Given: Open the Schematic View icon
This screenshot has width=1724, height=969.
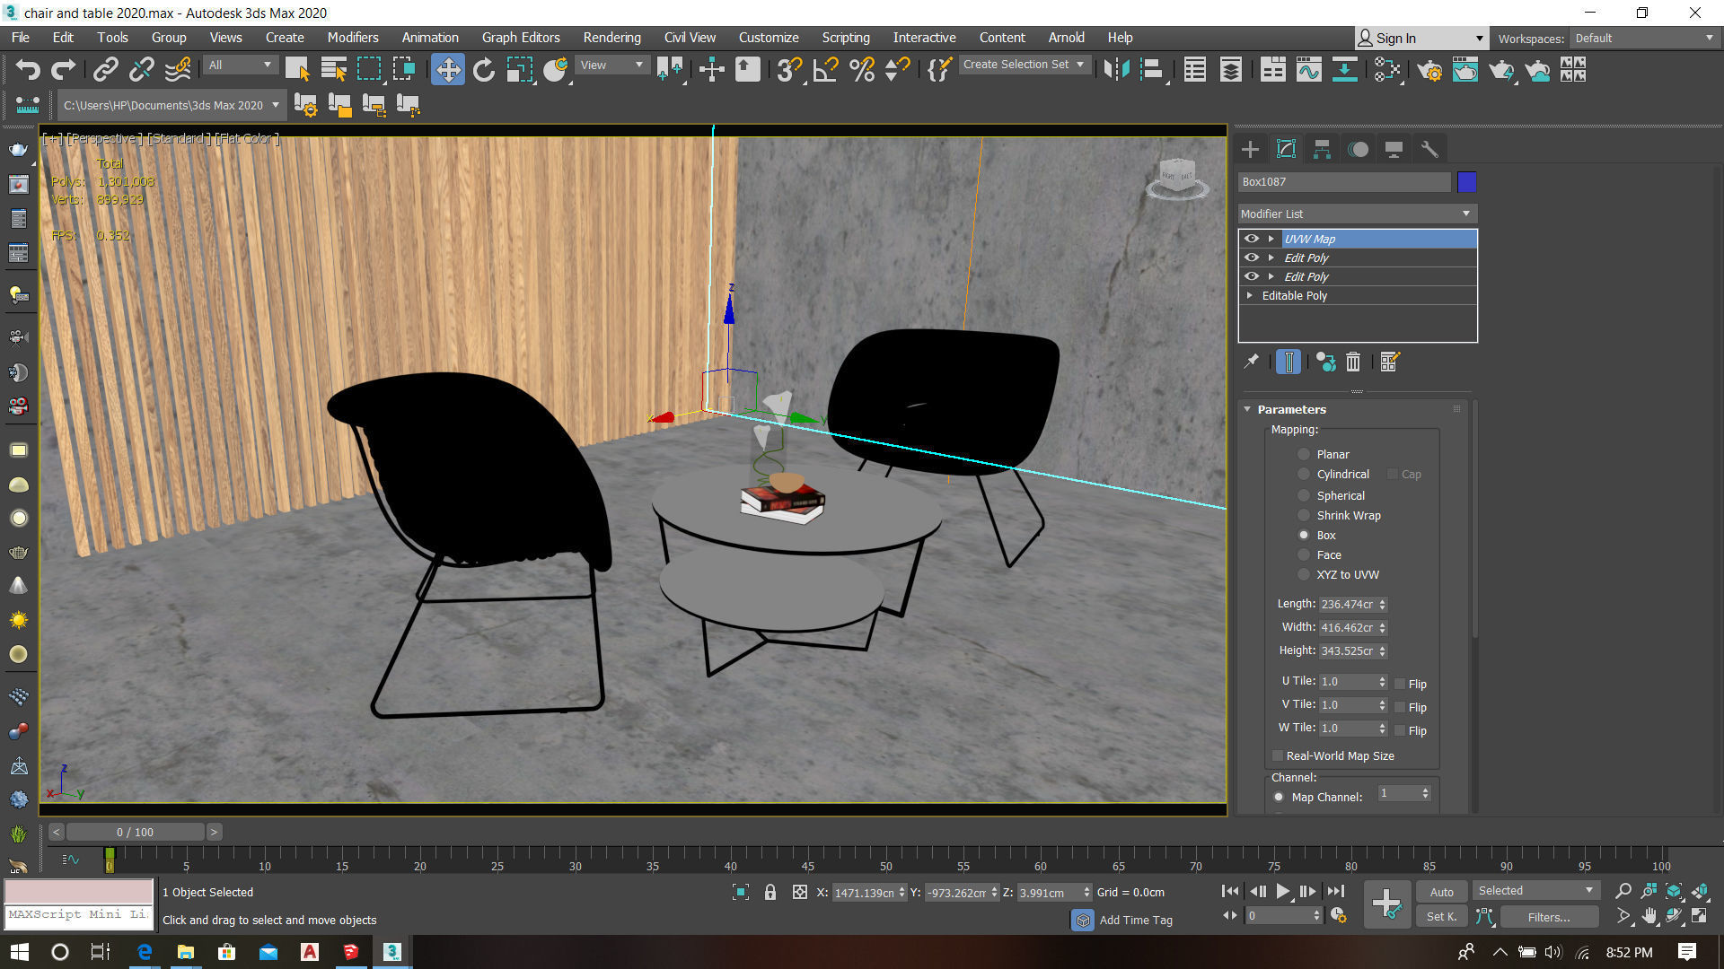Looking at the screenshot, I should [1344, 69].
